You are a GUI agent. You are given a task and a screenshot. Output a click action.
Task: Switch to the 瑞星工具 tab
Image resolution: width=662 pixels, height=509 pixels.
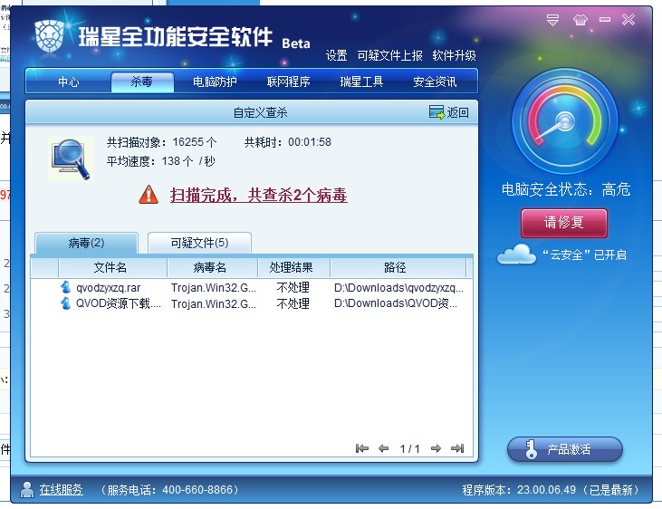361,82
